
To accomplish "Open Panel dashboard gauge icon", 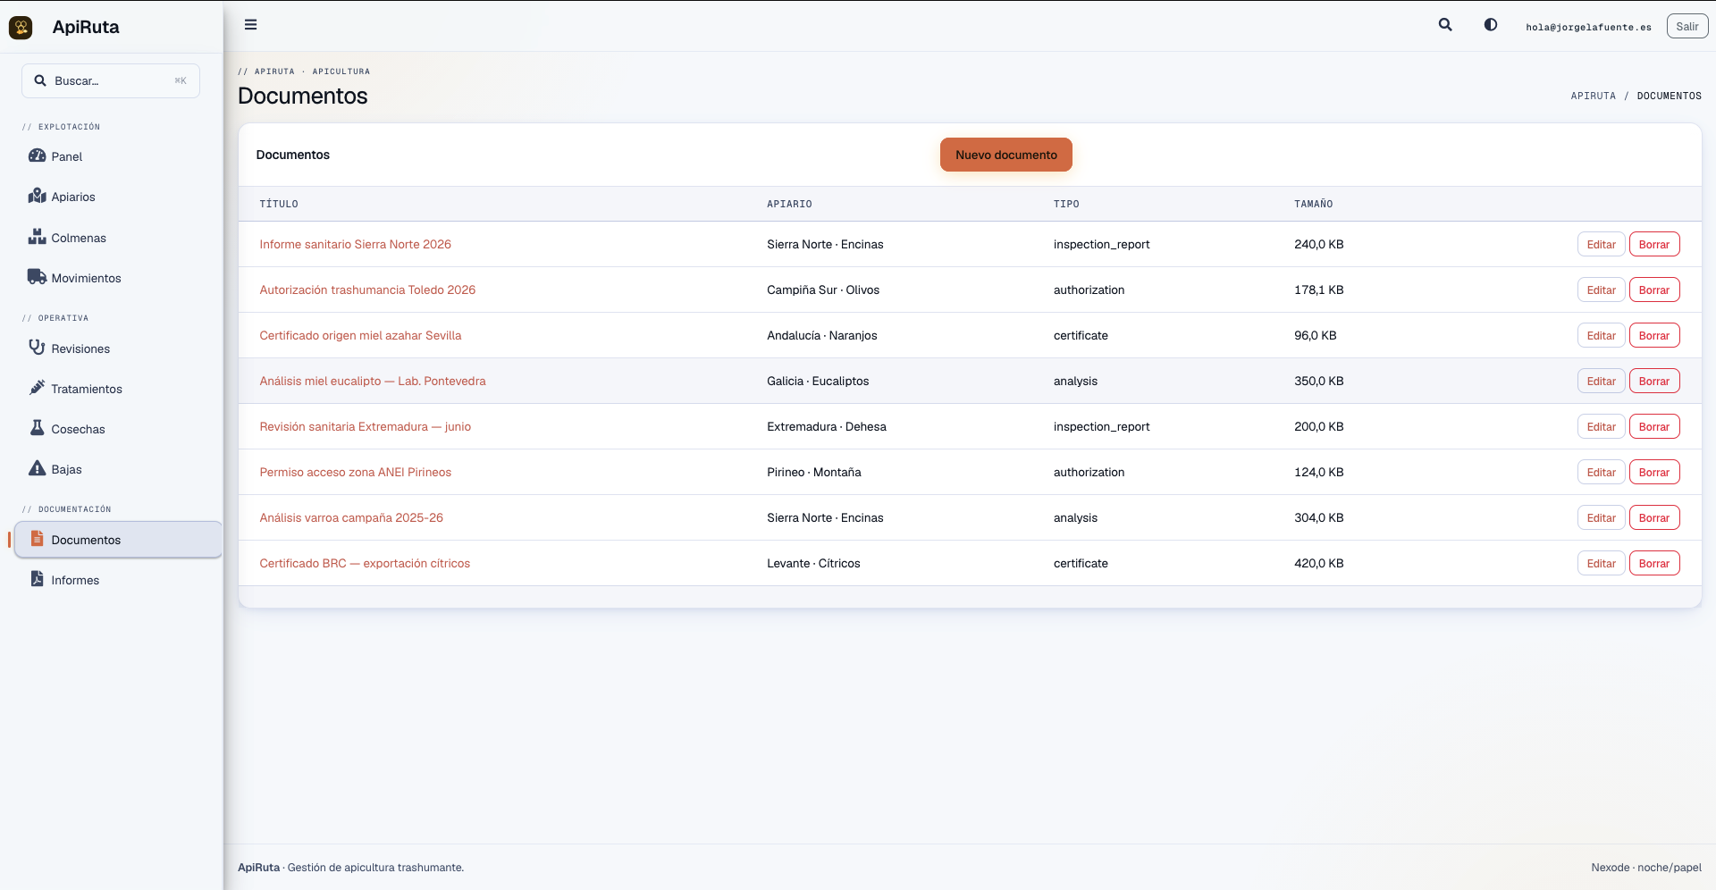I will click(37, 155).
